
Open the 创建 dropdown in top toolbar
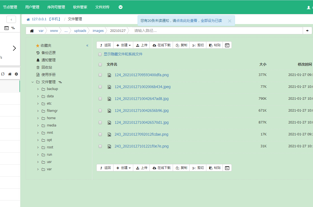123,45
